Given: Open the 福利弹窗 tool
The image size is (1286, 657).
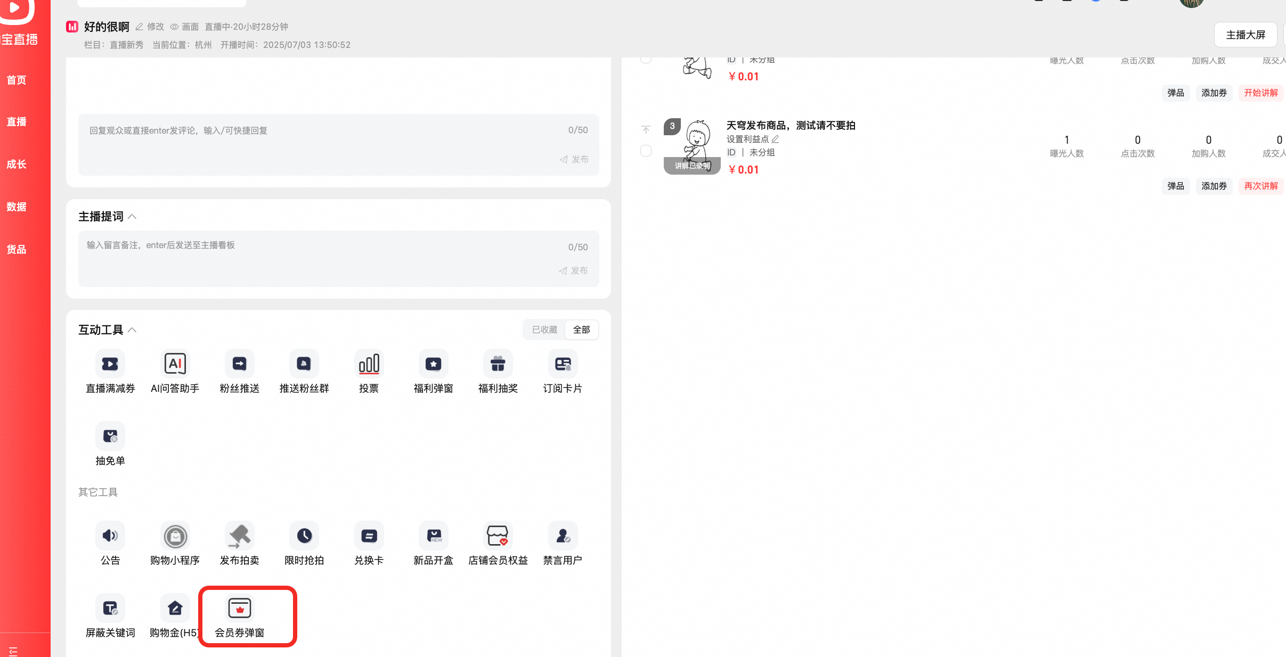Looking at the screenshot, I should [x=433, y=372].
